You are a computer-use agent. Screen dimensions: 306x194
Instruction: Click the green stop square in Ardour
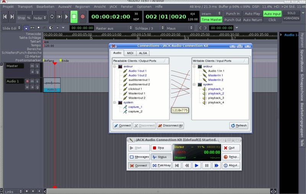(74, 17)
